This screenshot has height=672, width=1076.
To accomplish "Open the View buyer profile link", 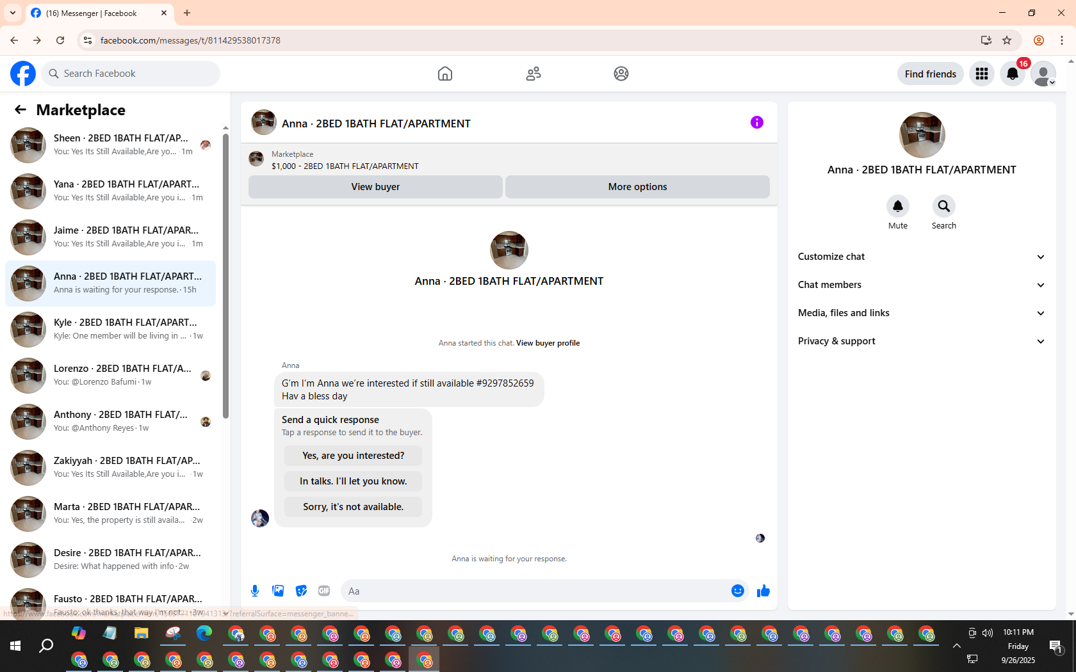I will (548, 343).
